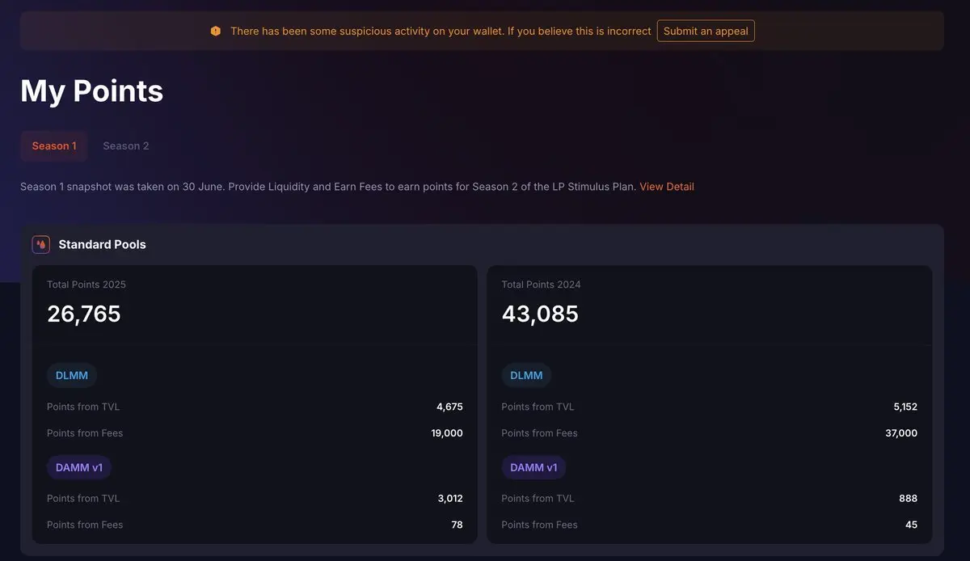This screenshot has width=970, height=561.
Task: Click the 37,000 fees points value
Action: click(x=901, y=433)
